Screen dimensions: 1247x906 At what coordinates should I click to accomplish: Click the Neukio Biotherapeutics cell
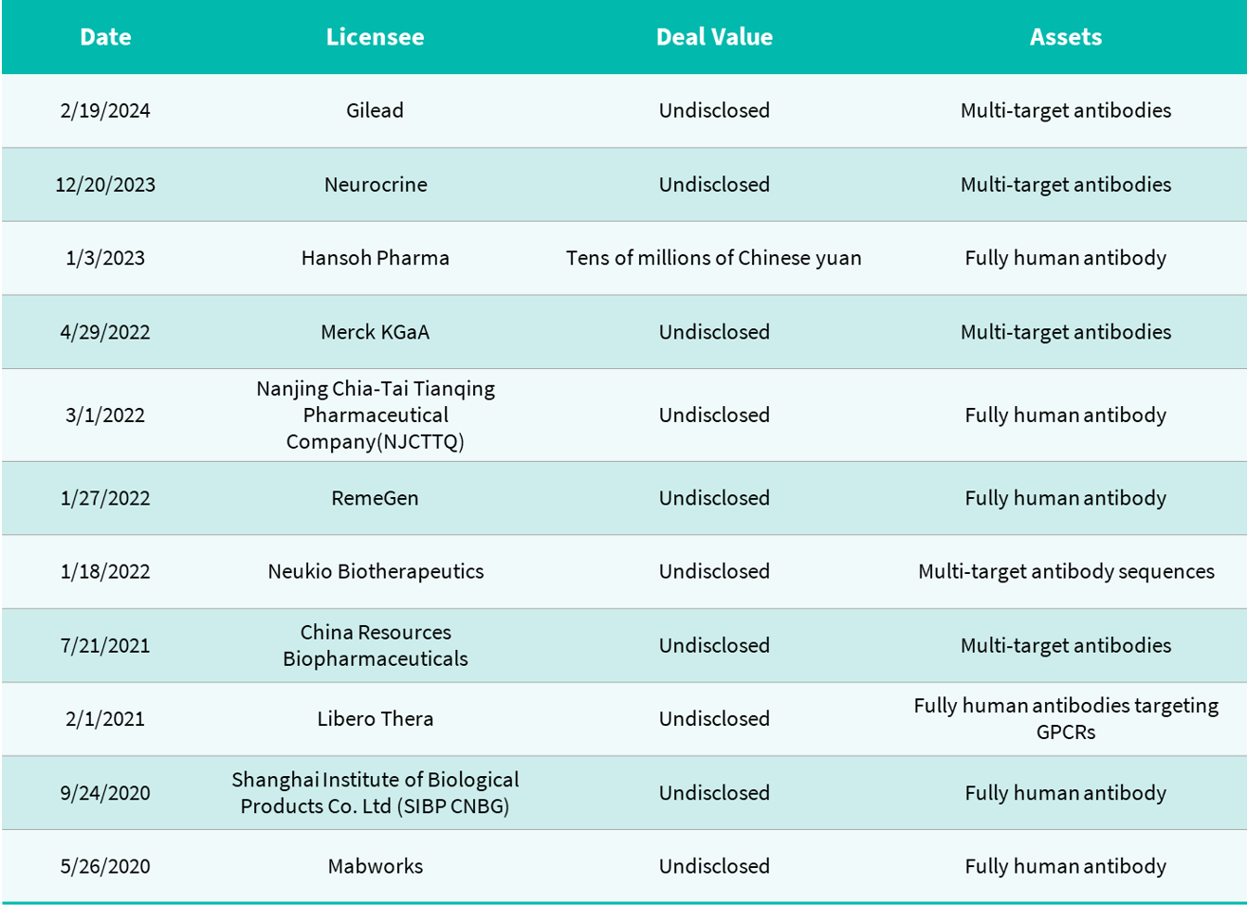(x=376, y=571)
